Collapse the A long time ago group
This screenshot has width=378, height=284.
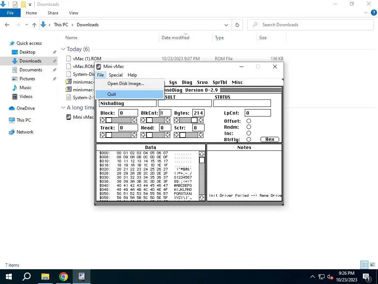point(63,108)
